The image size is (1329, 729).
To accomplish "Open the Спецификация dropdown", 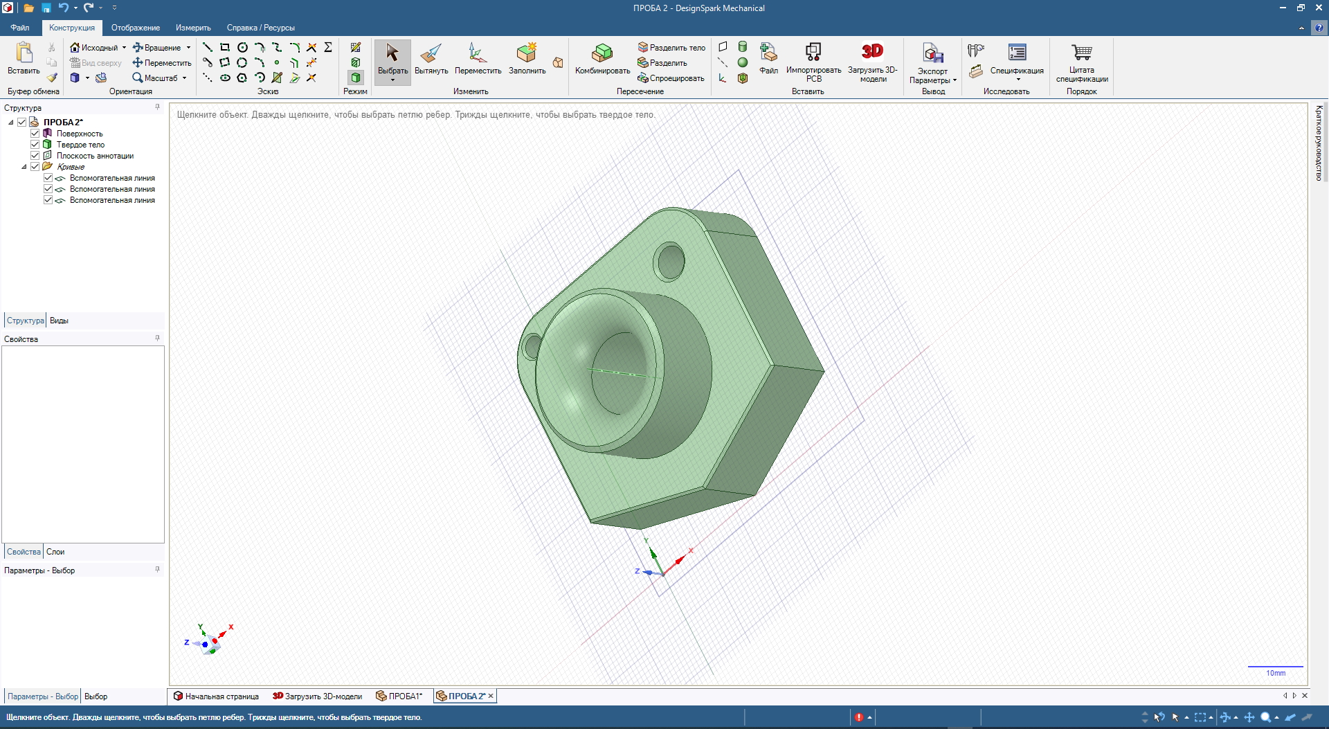I will click(x=1018, y=80).
